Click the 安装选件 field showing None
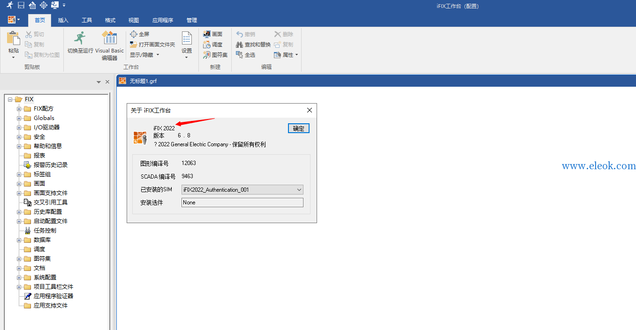636x330 pixels. tap(242, 202)
